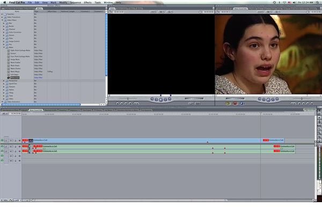Click the Canvas shuttle control slider
This screenshot has height=207, width=322.
point(302,99)
